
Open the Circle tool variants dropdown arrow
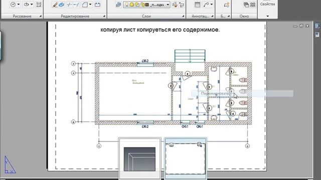click(x=19, y=4)
